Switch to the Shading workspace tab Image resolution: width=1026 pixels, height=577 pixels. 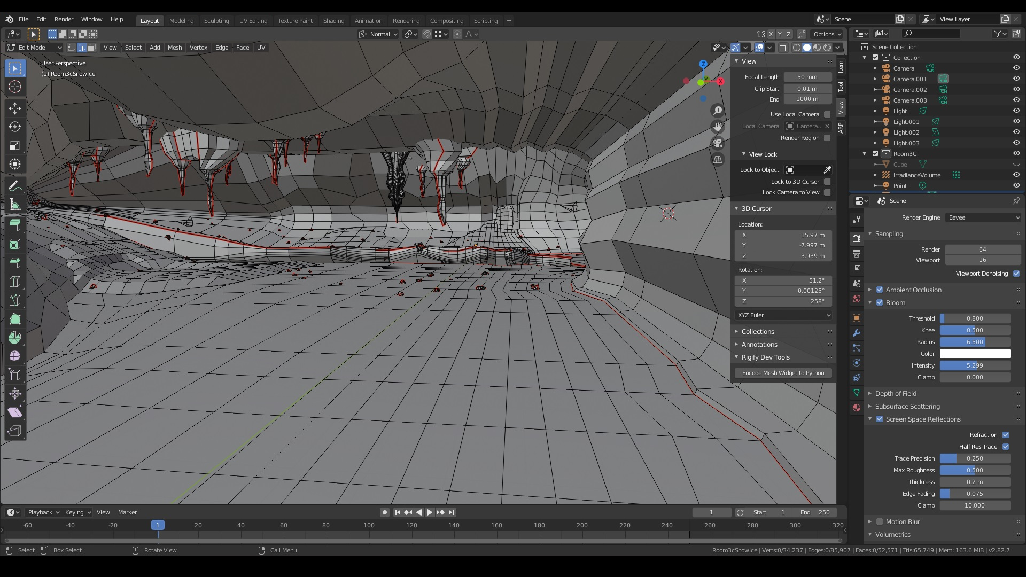click(333, 21)
